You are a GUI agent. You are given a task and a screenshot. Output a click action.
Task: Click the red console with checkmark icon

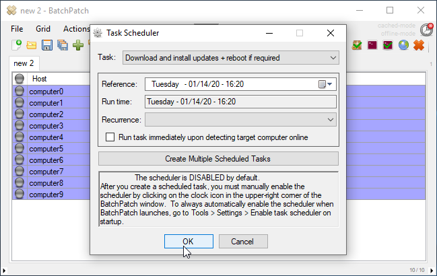[x=388, y=45]
